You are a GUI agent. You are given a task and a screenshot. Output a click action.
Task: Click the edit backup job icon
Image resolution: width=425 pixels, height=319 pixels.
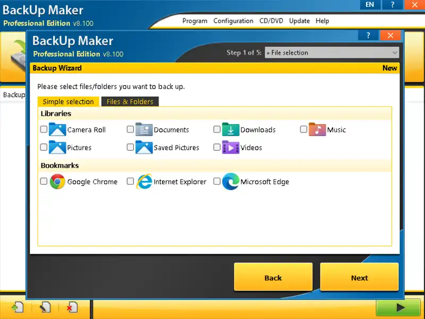pos(45,307)
